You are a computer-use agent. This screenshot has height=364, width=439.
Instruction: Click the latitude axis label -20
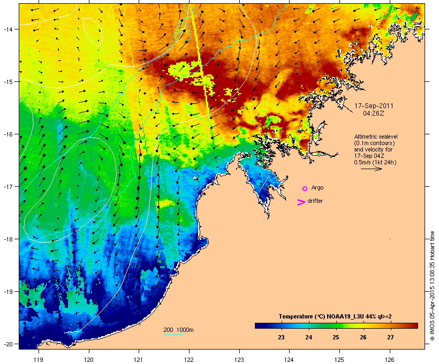[x=7, y=344]
